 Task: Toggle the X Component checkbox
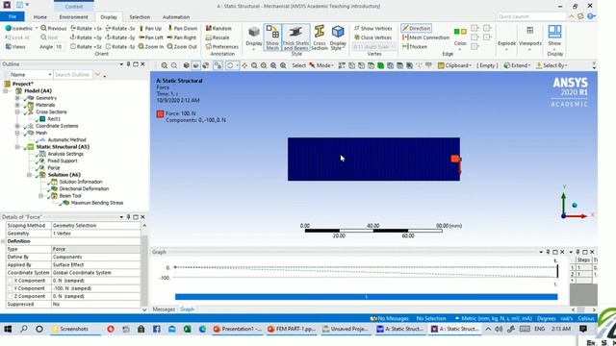pyautogui.click(x=11, y=281)
